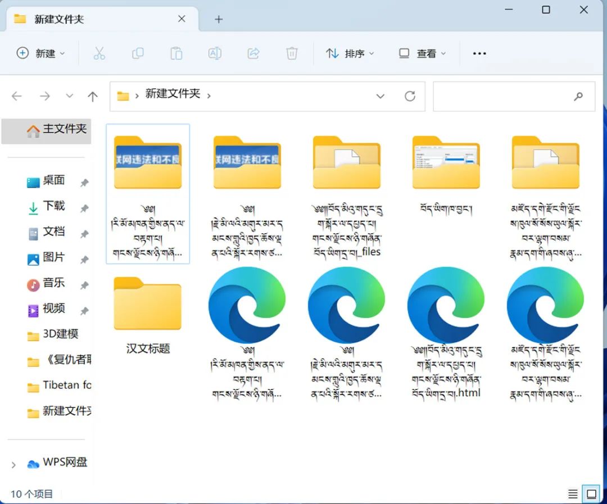Click the Rename icon in toolbar
The image size is (607, 504).
coord(214,53)
